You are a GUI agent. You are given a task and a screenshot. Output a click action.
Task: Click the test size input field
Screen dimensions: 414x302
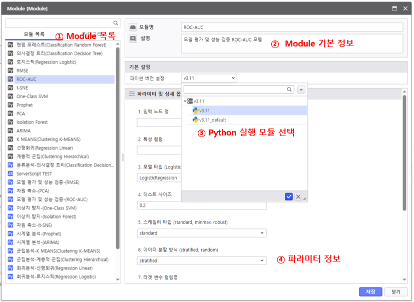click(x=201, y=205)
